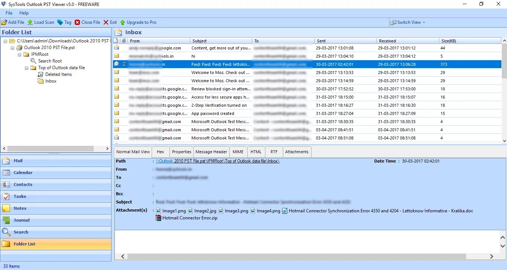This screenshot has width=507, height=270.
Task: Select the "Access for less secure apps" email
Action: point(307,97)
